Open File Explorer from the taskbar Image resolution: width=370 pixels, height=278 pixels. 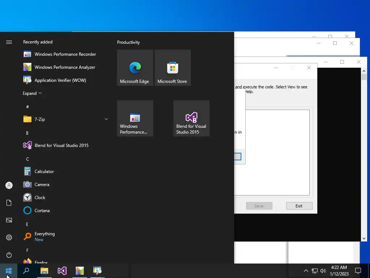pos(44,271)
